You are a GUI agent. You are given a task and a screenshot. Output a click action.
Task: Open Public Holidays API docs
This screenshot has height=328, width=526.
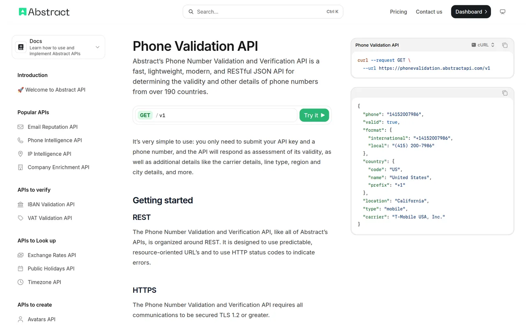pyautogui.click(x=51, y=269)
